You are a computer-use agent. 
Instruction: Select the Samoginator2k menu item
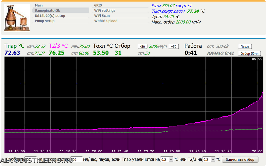coord(61,10)
